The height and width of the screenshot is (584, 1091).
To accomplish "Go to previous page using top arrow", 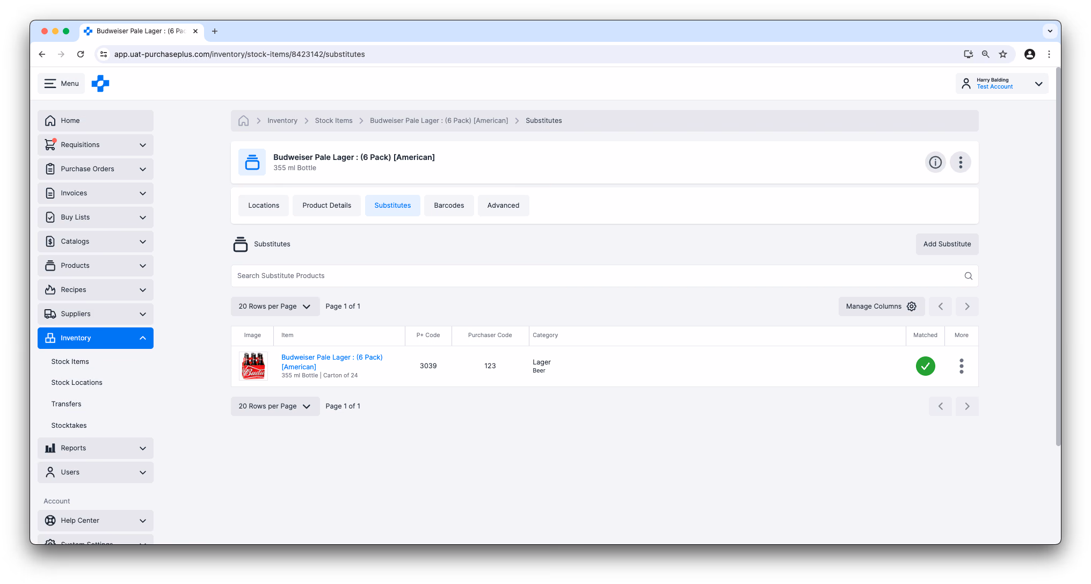I will tap(941, 306).
